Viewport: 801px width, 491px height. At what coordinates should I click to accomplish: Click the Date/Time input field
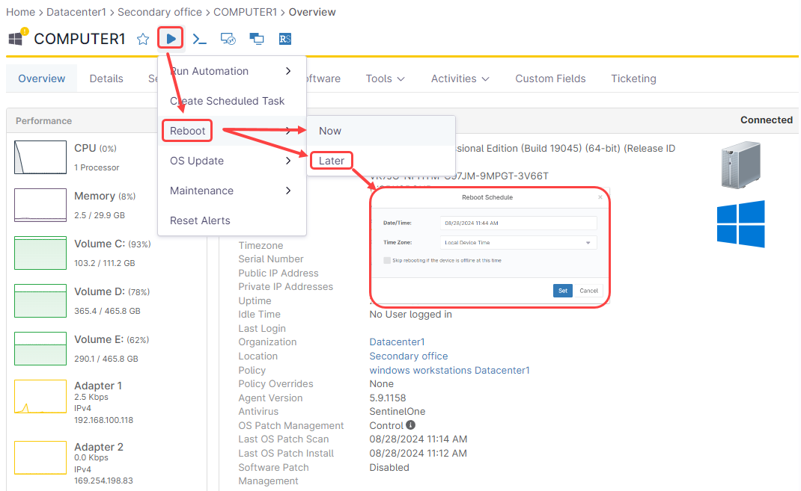pyautogui.click(x=518, y=223)
